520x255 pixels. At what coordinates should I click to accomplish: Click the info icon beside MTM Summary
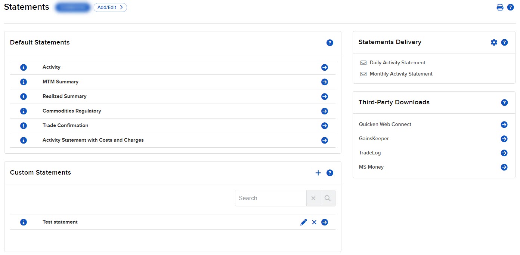[x=24, y=82]
